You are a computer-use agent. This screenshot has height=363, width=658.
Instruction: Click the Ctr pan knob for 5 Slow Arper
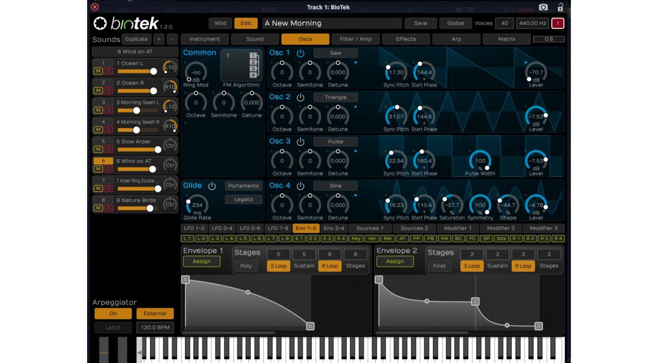[170, 146]
